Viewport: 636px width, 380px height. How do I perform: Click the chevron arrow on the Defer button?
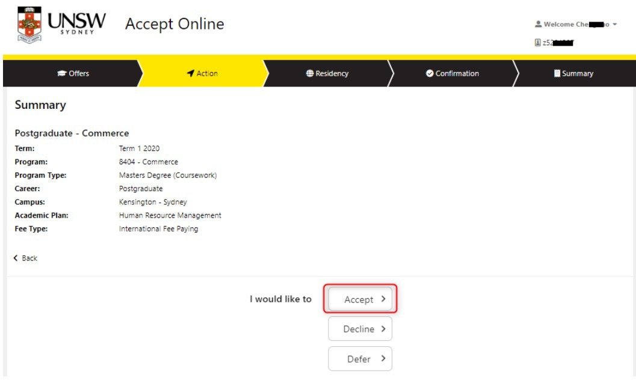pyautogui.click(x=383, y=359)
